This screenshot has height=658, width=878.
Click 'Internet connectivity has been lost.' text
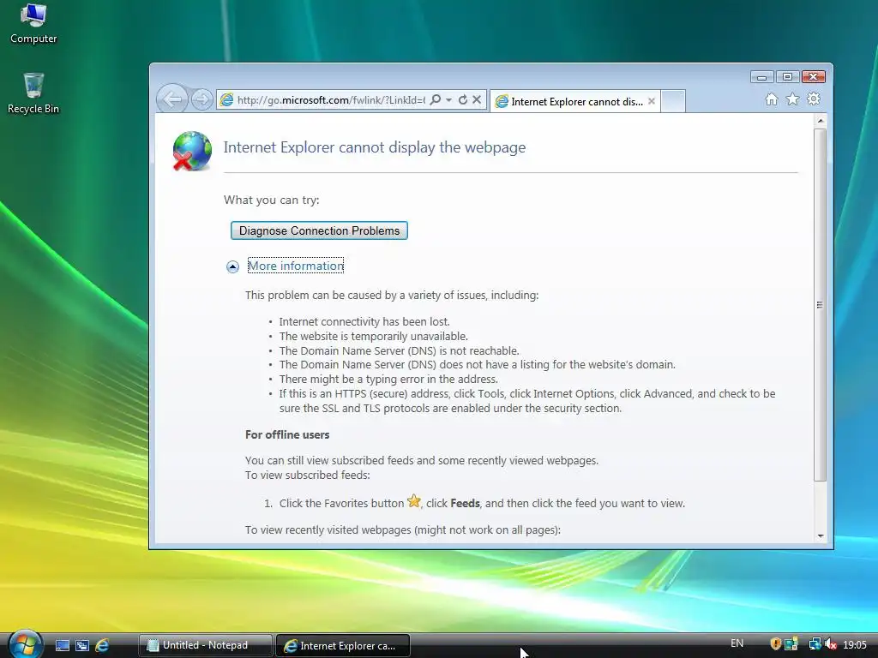pyautogui.click(x=364, y=322)
